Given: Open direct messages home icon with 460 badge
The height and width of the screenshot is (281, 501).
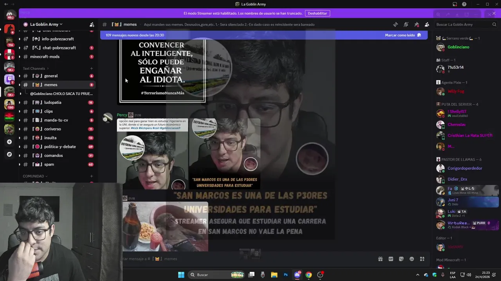Looking at the screenshot, I should coord(9,15).
